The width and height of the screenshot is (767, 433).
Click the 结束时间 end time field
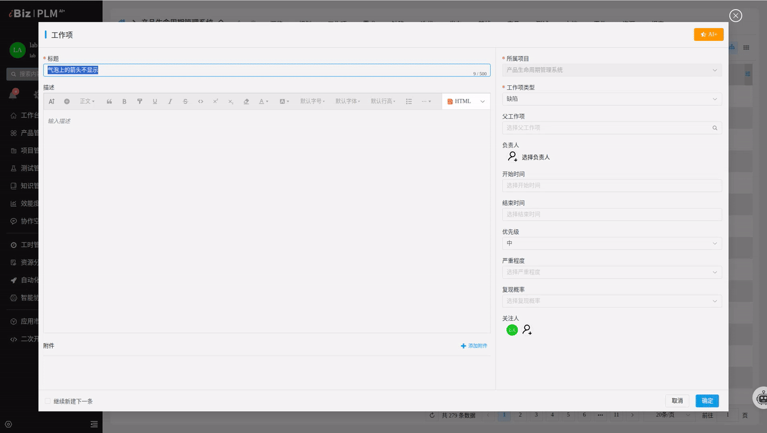pos(612,215)
